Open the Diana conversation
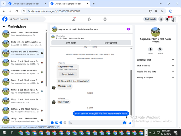The width and height of the screenshot is (181, 136). click(x=22, y=82)
